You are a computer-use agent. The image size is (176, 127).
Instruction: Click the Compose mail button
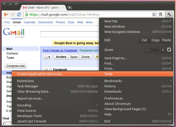16,66
